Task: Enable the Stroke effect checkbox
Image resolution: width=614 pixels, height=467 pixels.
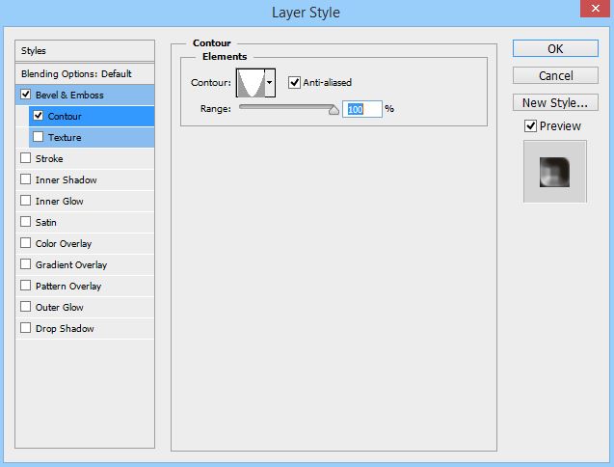Action: [25, 158]
